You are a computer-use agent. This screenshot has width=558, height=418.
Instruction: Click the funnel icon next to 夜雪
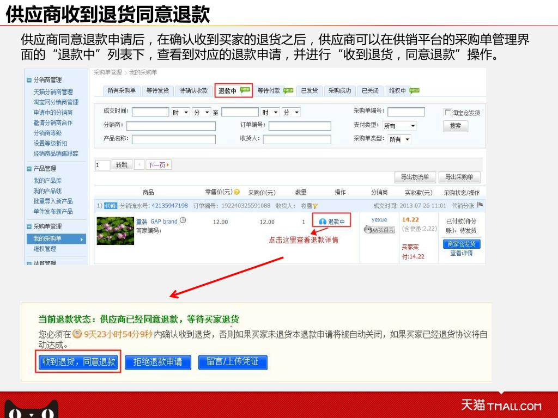(x=315, y=206)
